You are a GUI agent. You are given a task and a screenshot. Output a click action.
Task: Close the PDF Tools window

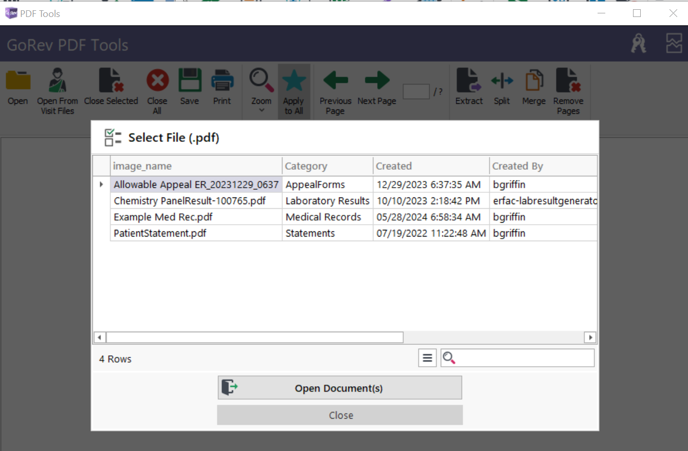673,13
